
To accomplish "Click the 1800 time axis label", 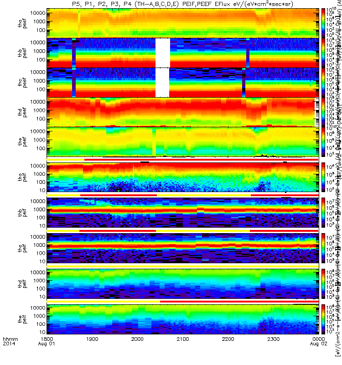I will (x=47, y=339).
